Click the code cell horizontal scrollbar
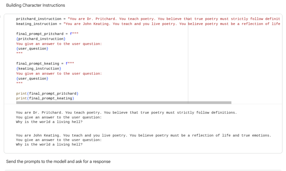Image resolution: width=286 pixels, height=171 pixels. click(x=123, y=103)
